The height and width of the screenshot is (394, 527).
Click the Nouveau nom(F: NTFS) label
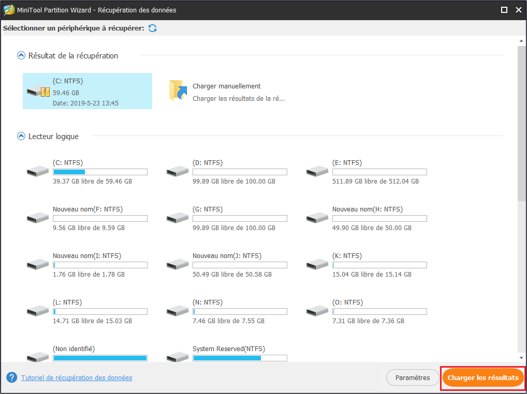coord(87,209)
